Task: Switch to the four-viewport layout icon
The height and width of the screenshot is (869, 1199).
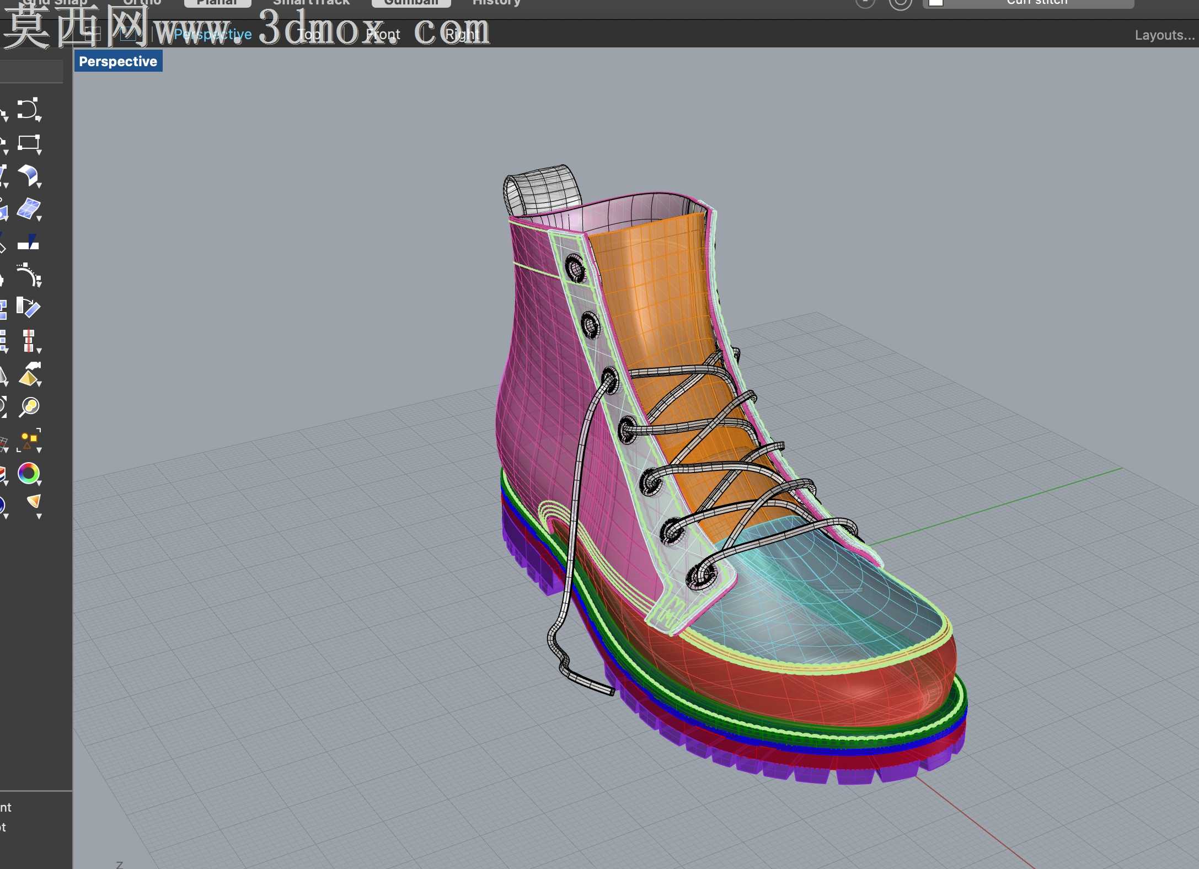Action: [92, 34]
